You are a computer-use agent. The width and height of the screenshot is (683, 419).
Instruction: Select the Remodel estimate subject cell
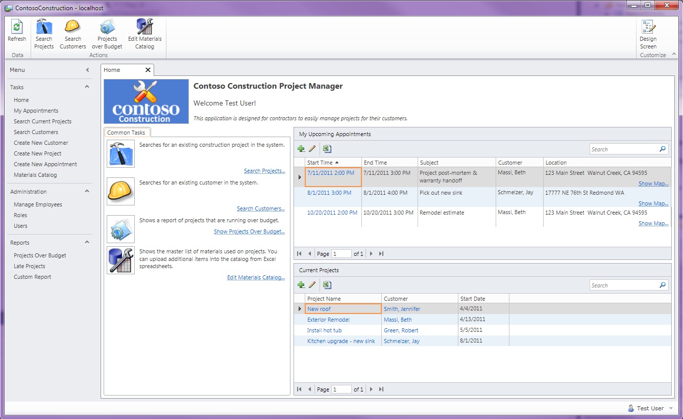pyautogui.click(x=456, y=217)
